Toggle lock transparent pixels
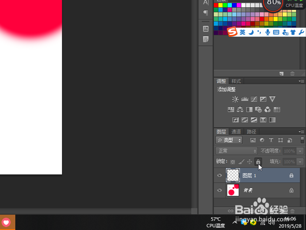This screenshot has width=306, height=230. point(233,162)
